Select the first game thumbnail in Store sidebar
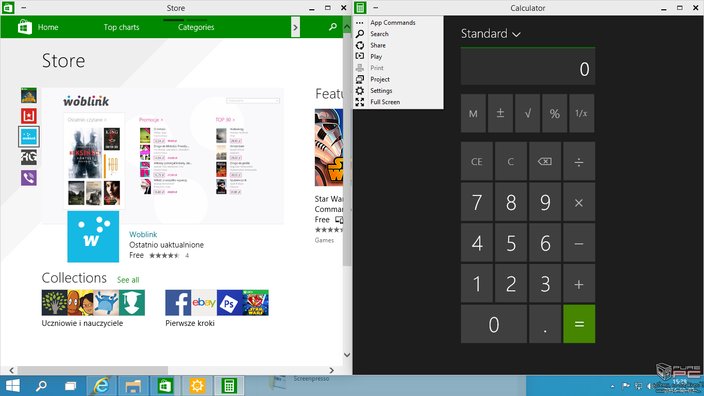Viewport: 704px width, 396px height. click(29, 95)
